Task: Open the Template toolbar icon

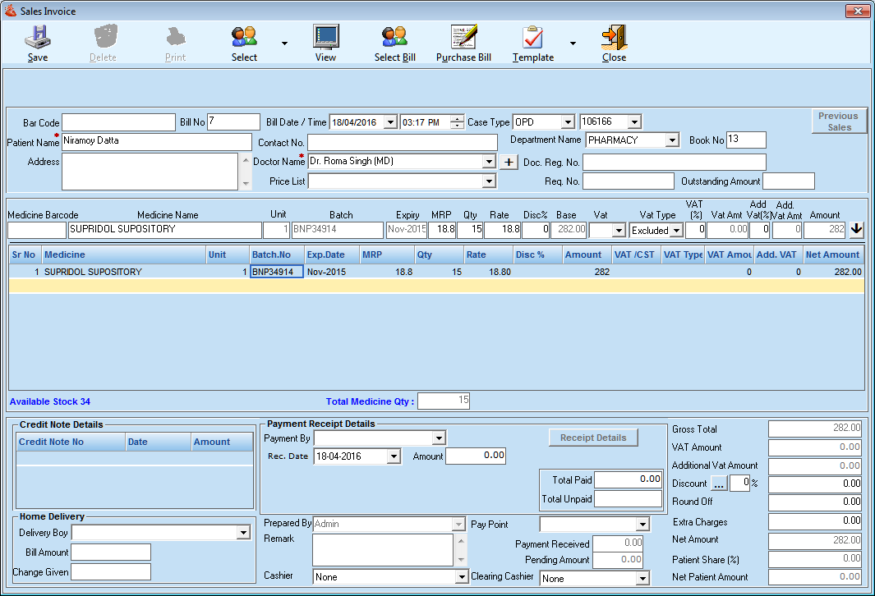Action: pyautogui.click(x=532, y=38)
